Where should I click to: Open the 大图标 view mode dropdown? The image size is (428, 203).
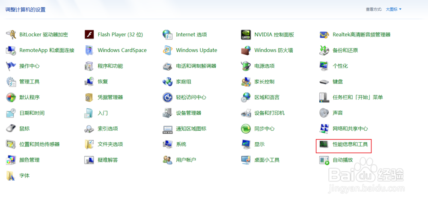click(394, 9)
